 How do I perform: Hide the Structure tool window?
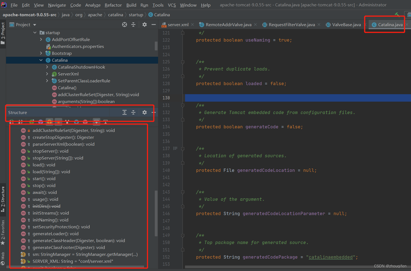pos(154,112)
